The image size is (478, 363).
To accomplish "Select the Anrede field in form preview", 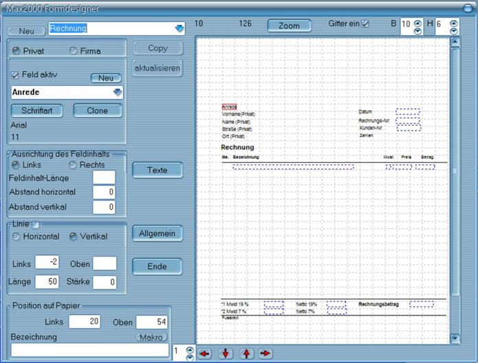I will (229, 107).
